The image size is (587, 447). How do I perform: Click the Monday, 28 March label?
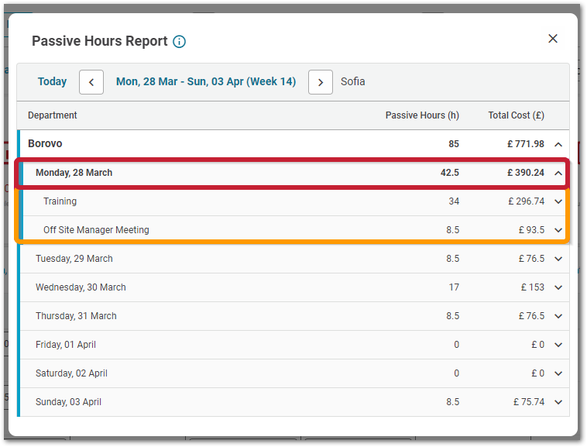click(74, 173)
